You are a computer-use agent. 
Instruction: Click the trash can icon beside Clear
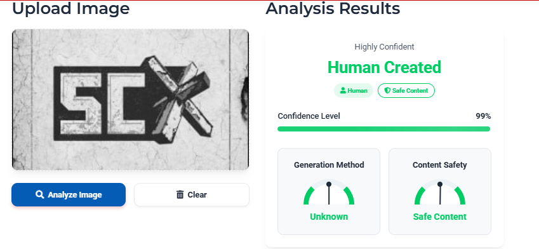pyautogui.click(x=180, y=194)
